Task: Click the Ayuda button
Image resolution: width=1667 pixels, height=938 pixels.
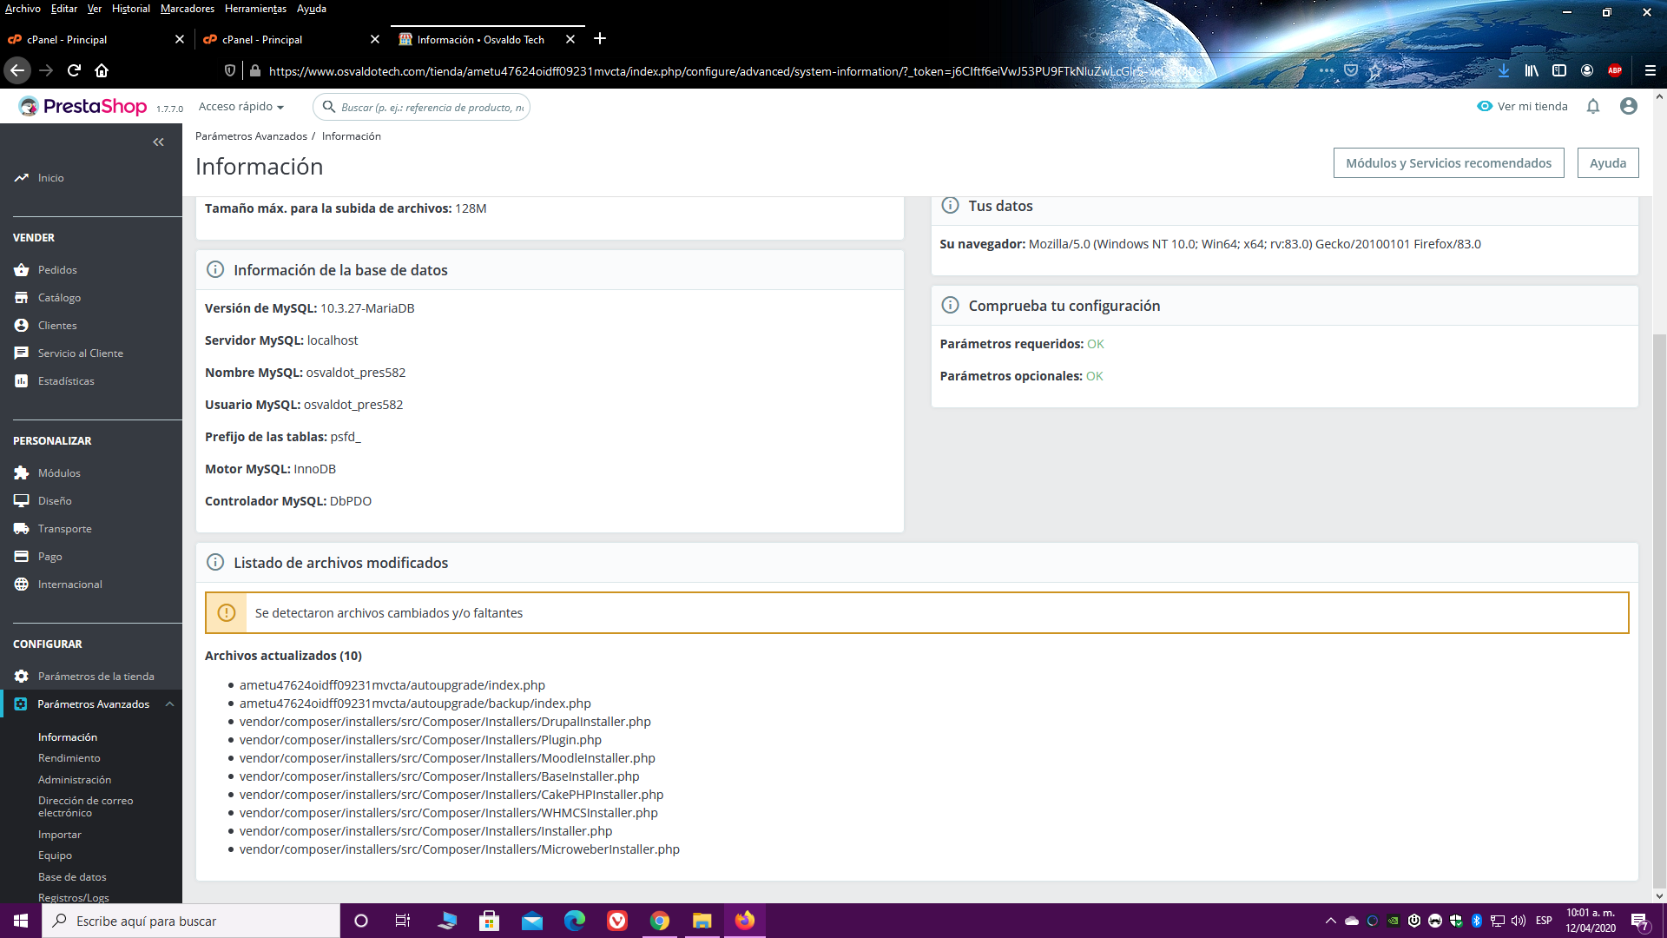Action: 1608,163
